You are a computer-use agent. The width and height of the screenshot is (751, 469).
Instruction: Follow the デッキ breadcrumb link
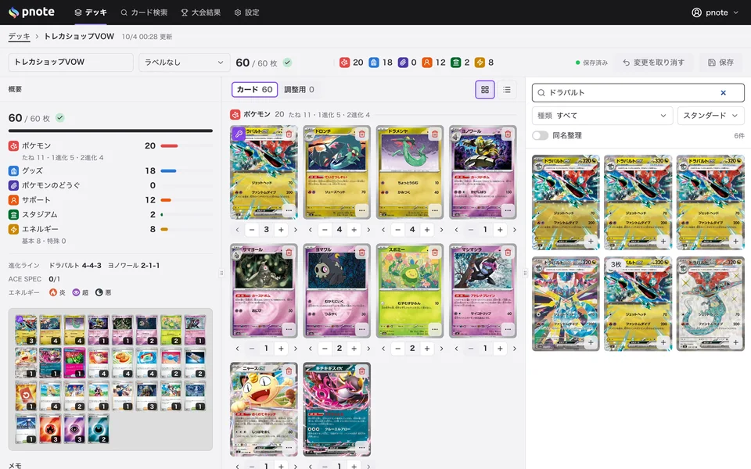point(19,37)
